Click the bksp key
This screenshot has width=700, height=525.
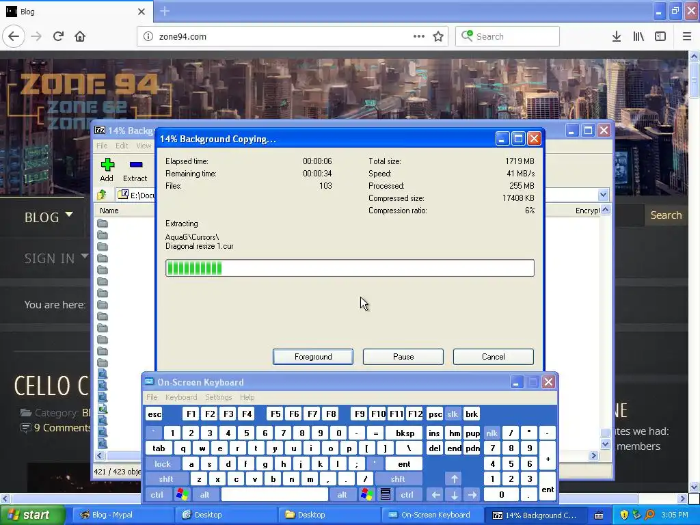pos(405,433)
